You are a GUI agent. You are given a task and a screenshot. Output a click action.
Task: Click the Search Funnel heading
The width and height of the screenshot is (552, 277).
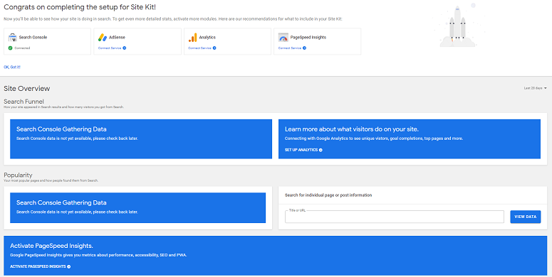[x=24, y=102]
